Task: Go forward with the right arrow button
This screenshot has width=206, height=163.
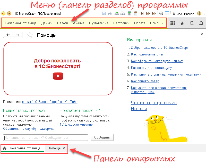Action: tap(18, 35)
